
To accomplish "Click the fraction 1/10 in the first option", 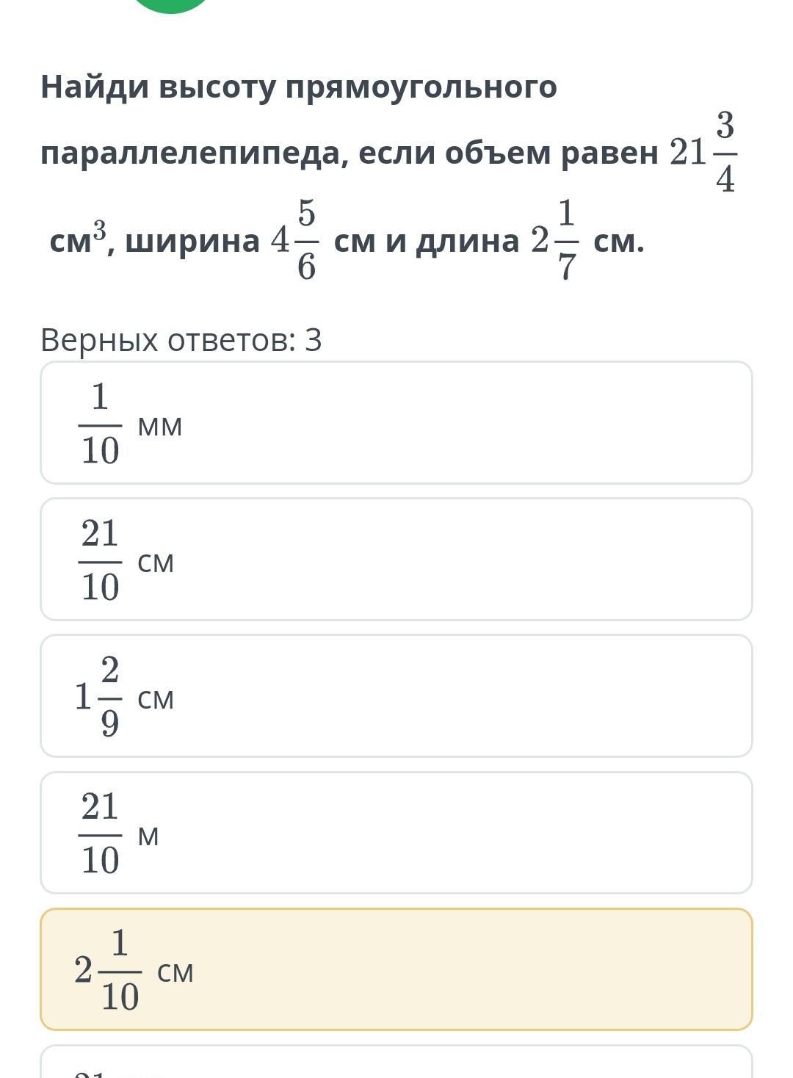I will coord(100,424).
